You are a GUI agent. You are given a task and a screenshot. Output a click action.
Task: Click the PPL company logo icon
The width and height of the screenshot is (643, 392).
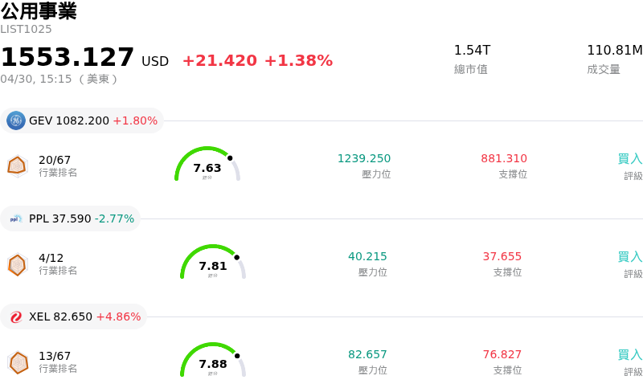pyautogui.click(x=16, y=218)
